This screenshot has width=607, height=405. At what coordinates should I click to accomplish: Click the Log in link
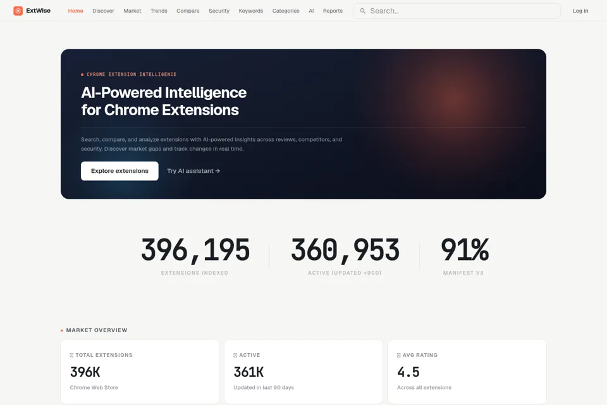pos(580,11)
